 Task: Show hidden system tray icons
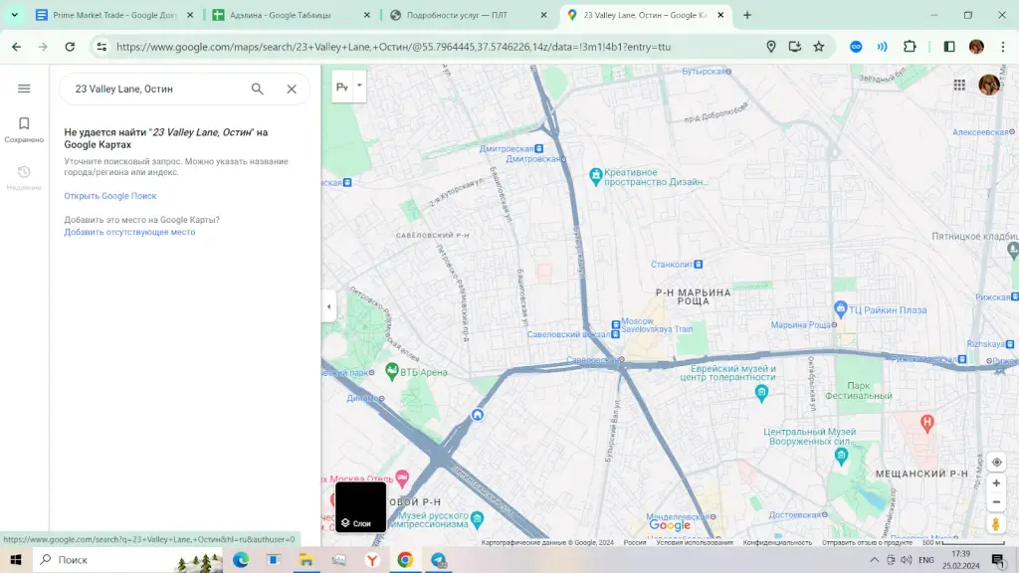click(x=874, y=559)
